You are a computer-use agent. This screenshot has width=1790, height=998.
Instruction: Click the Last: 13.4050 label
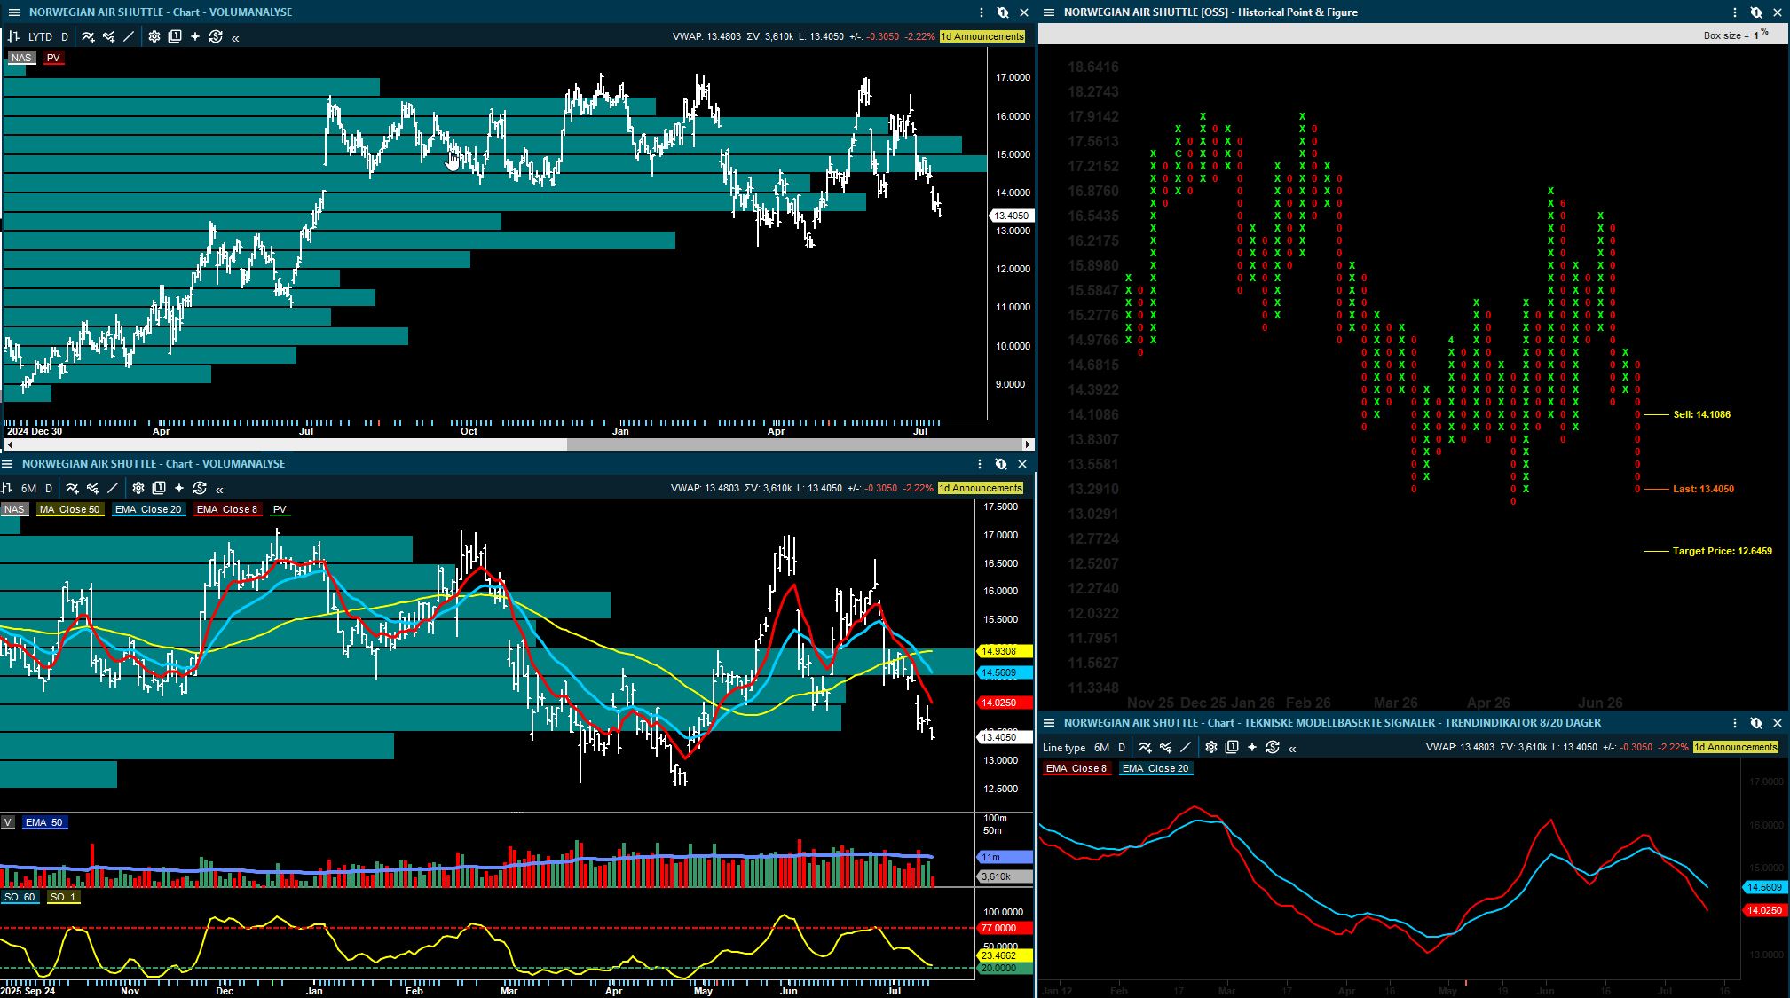click(1703, 489)
